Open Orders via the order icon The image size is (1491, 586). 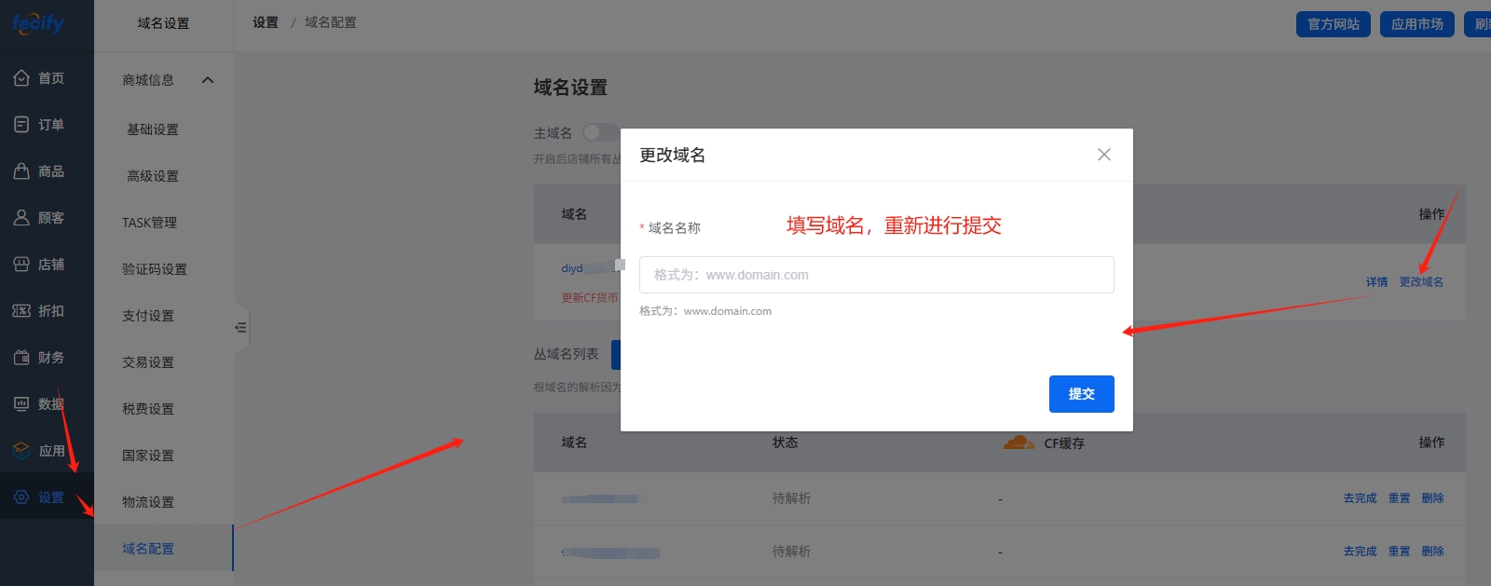click(x=21, y=125)
